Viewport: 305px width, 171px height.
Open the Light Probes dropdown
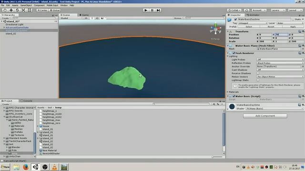tap(280, 59)
